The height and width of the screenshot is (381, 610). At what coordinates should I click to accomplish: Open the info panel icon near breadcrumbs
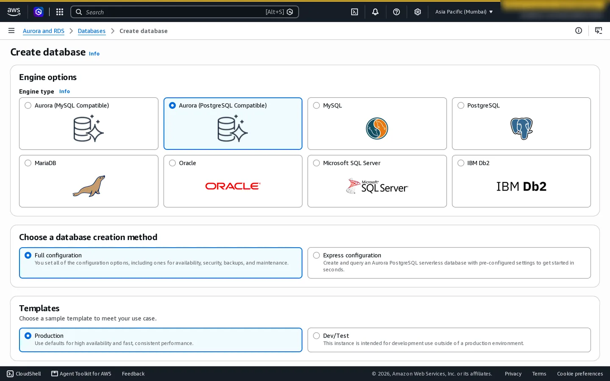[x=579, y=30]
